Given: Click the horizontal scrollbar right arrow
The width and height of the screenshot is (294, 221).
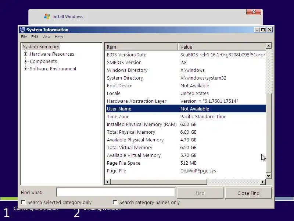Looking at the screenshot, I should [263, 182].
